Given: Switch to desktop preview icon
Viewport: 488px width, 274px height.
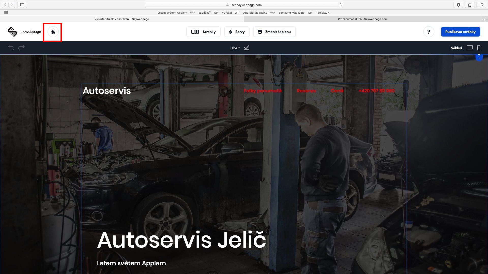Looking at the screenshot, I should [469, 48].
